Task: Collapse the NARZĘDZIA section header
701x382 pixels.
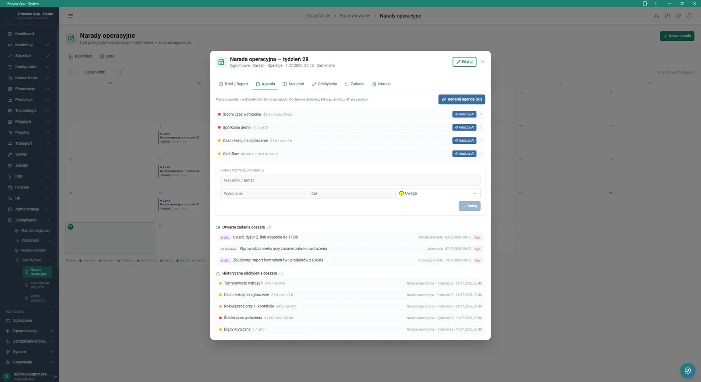Action: pos(29,312)
